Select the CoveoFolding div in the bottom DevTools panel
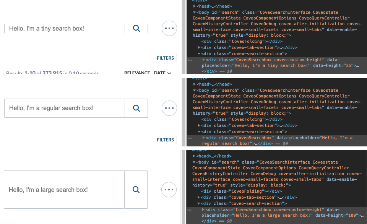Screen dimensions: 367x224 click(241, 191)
